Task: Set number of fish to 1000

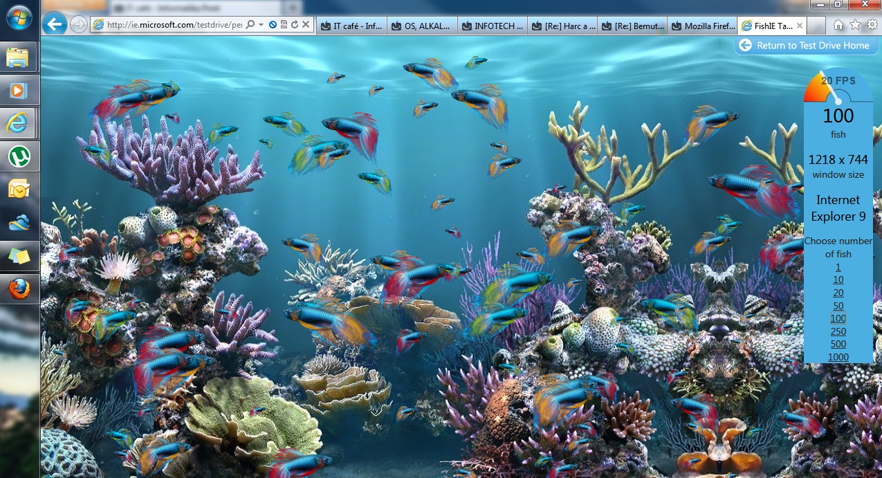Action: click(838, 357)
